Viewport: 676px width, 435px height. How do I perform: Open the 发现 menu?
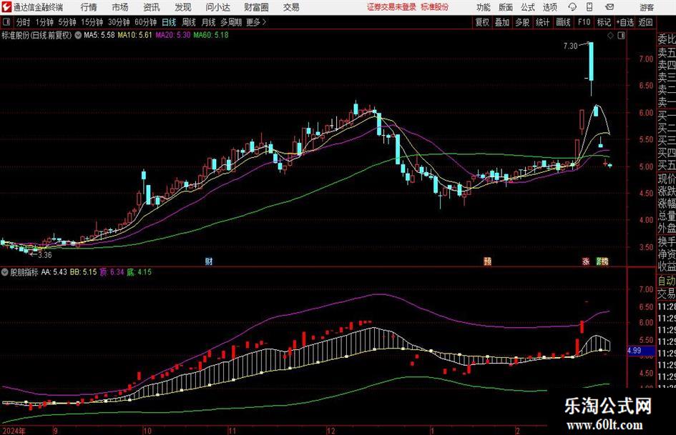tap(183, 7)
